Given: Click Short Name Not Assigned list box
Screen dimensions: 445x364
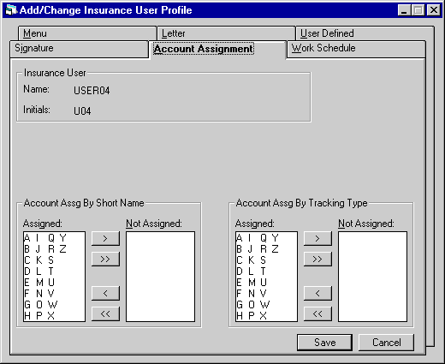Looking at the screenshot, I should tap(161, 277).
